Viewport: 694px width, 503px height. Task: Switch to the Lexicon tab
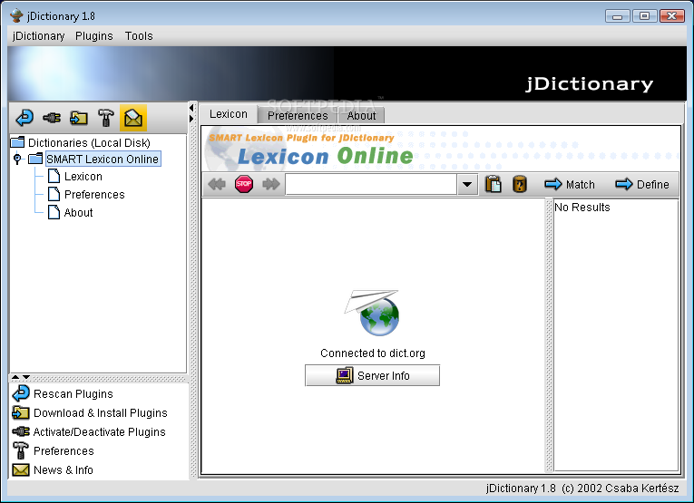[x=229, y=114]
